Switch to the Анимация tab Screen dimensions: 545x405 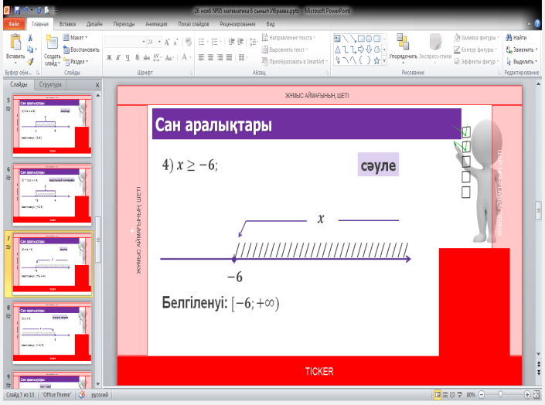(x=156, y=24)
